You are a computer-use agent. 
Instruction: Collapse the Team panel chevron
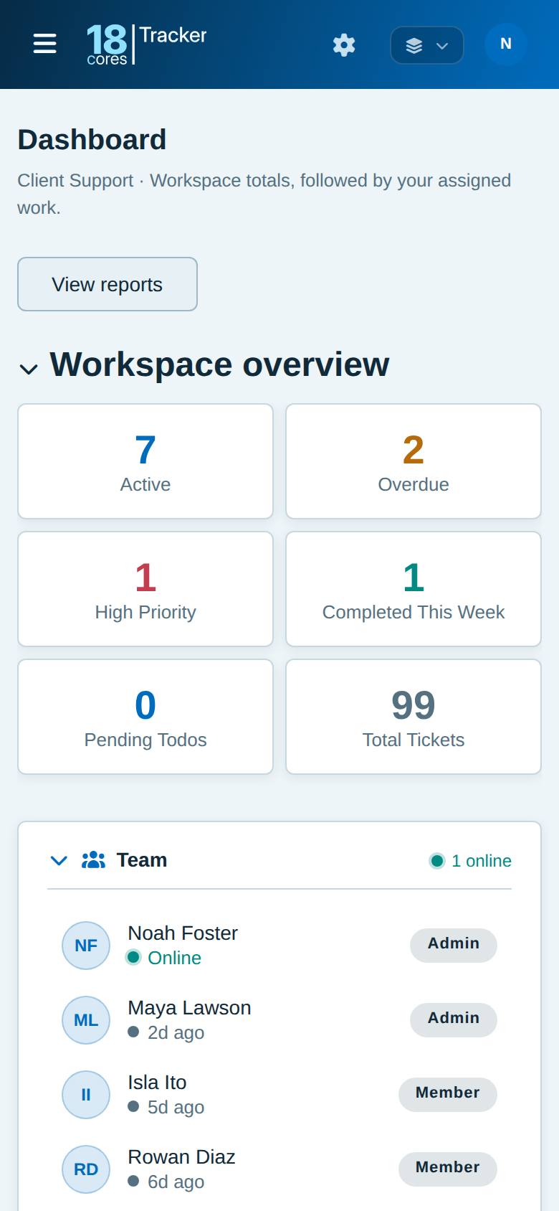[x=59, y=860]
